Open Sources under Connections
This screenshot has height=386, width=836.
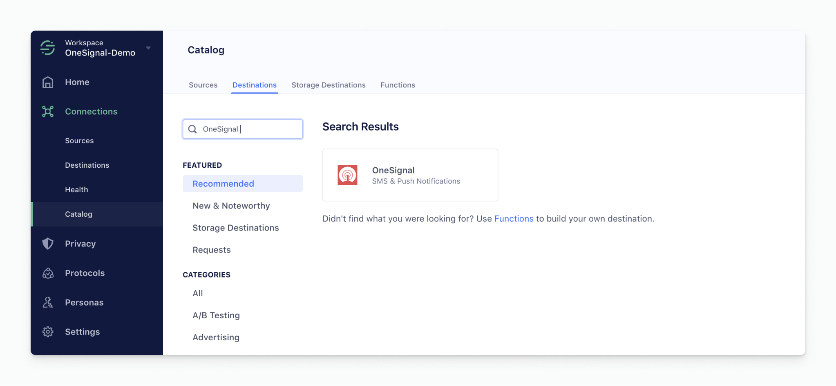pyautogui.click(x=79, y=141)
